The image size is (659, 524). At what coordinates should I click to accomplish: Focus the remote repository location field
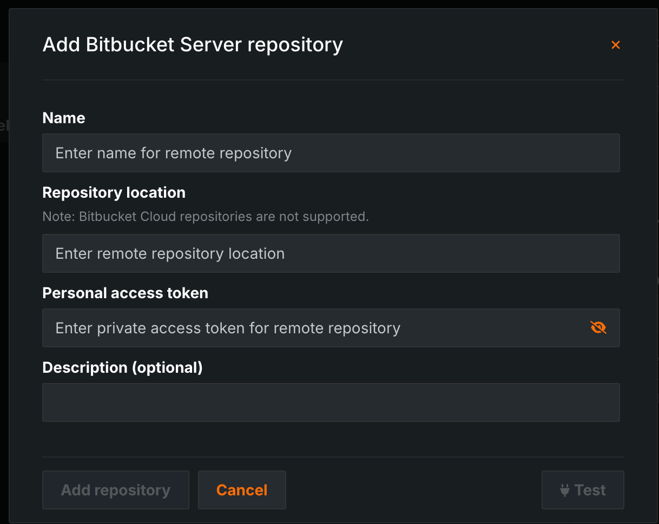(x=331, y=253)
